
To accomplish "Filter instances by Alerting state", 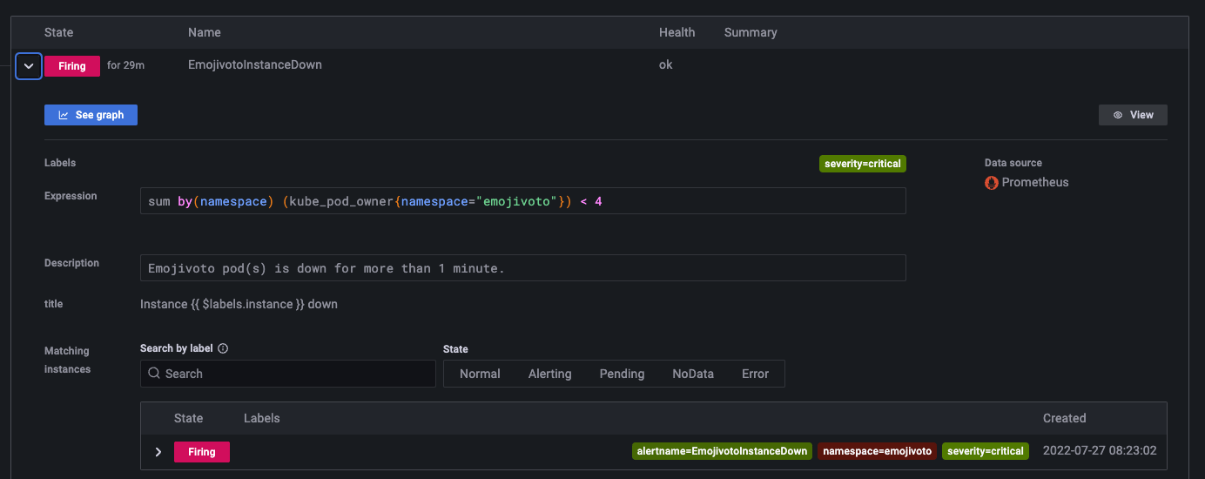I will click(x=550, y=374).
